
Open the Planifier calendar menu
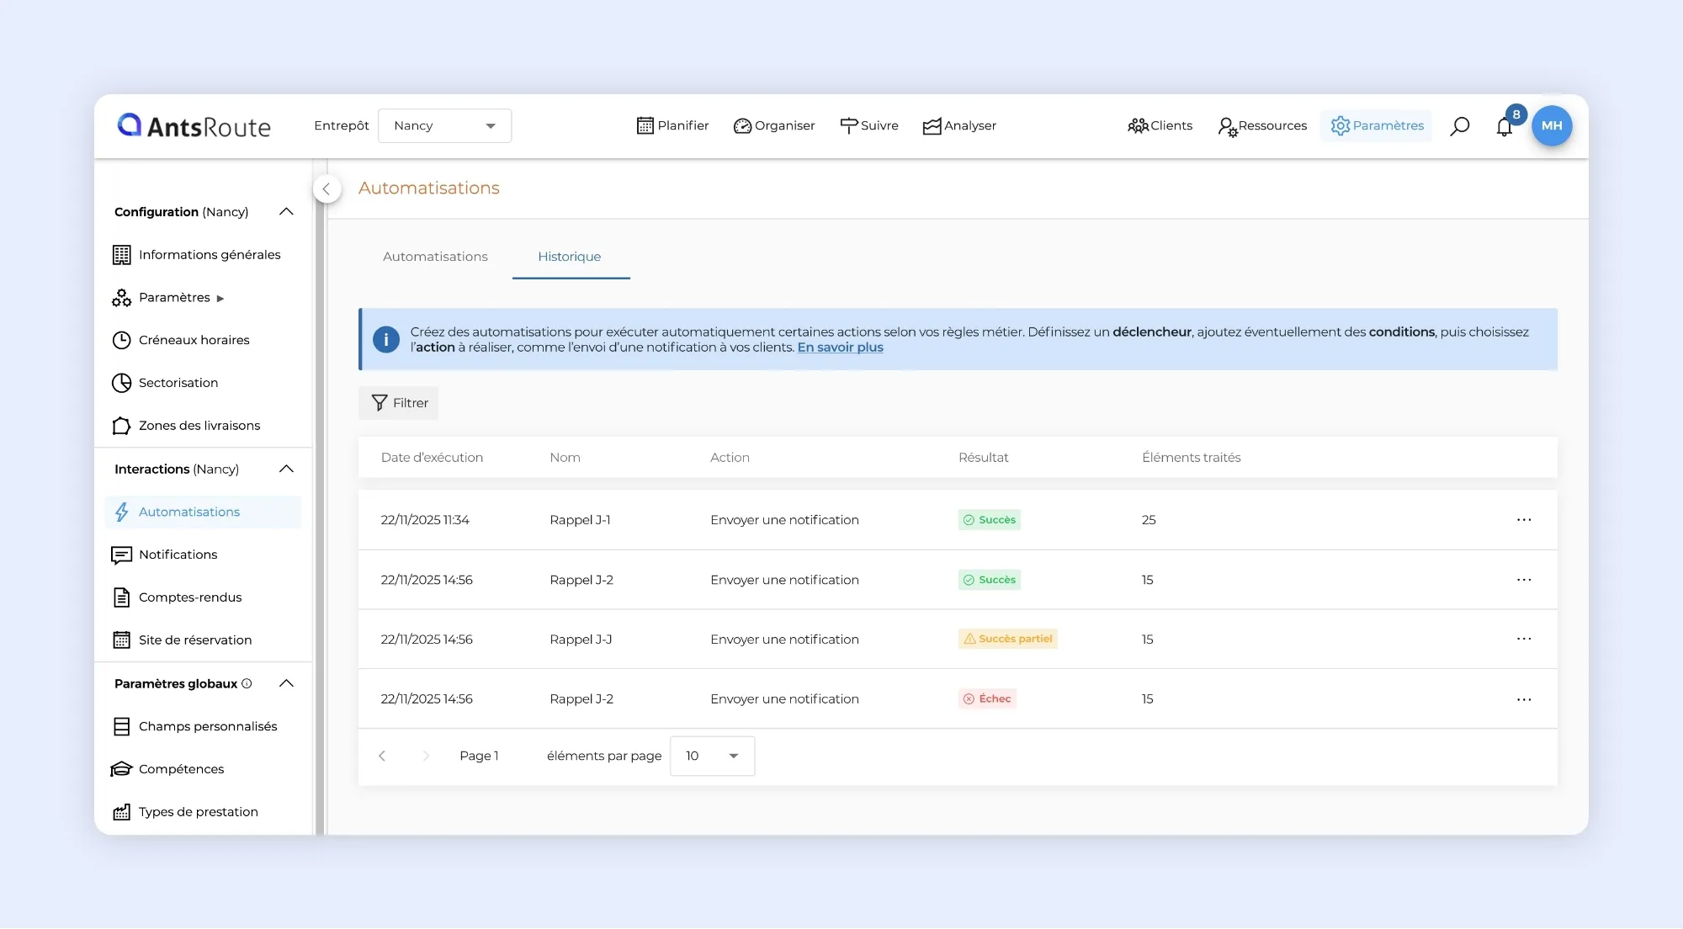tap(672, 125)
